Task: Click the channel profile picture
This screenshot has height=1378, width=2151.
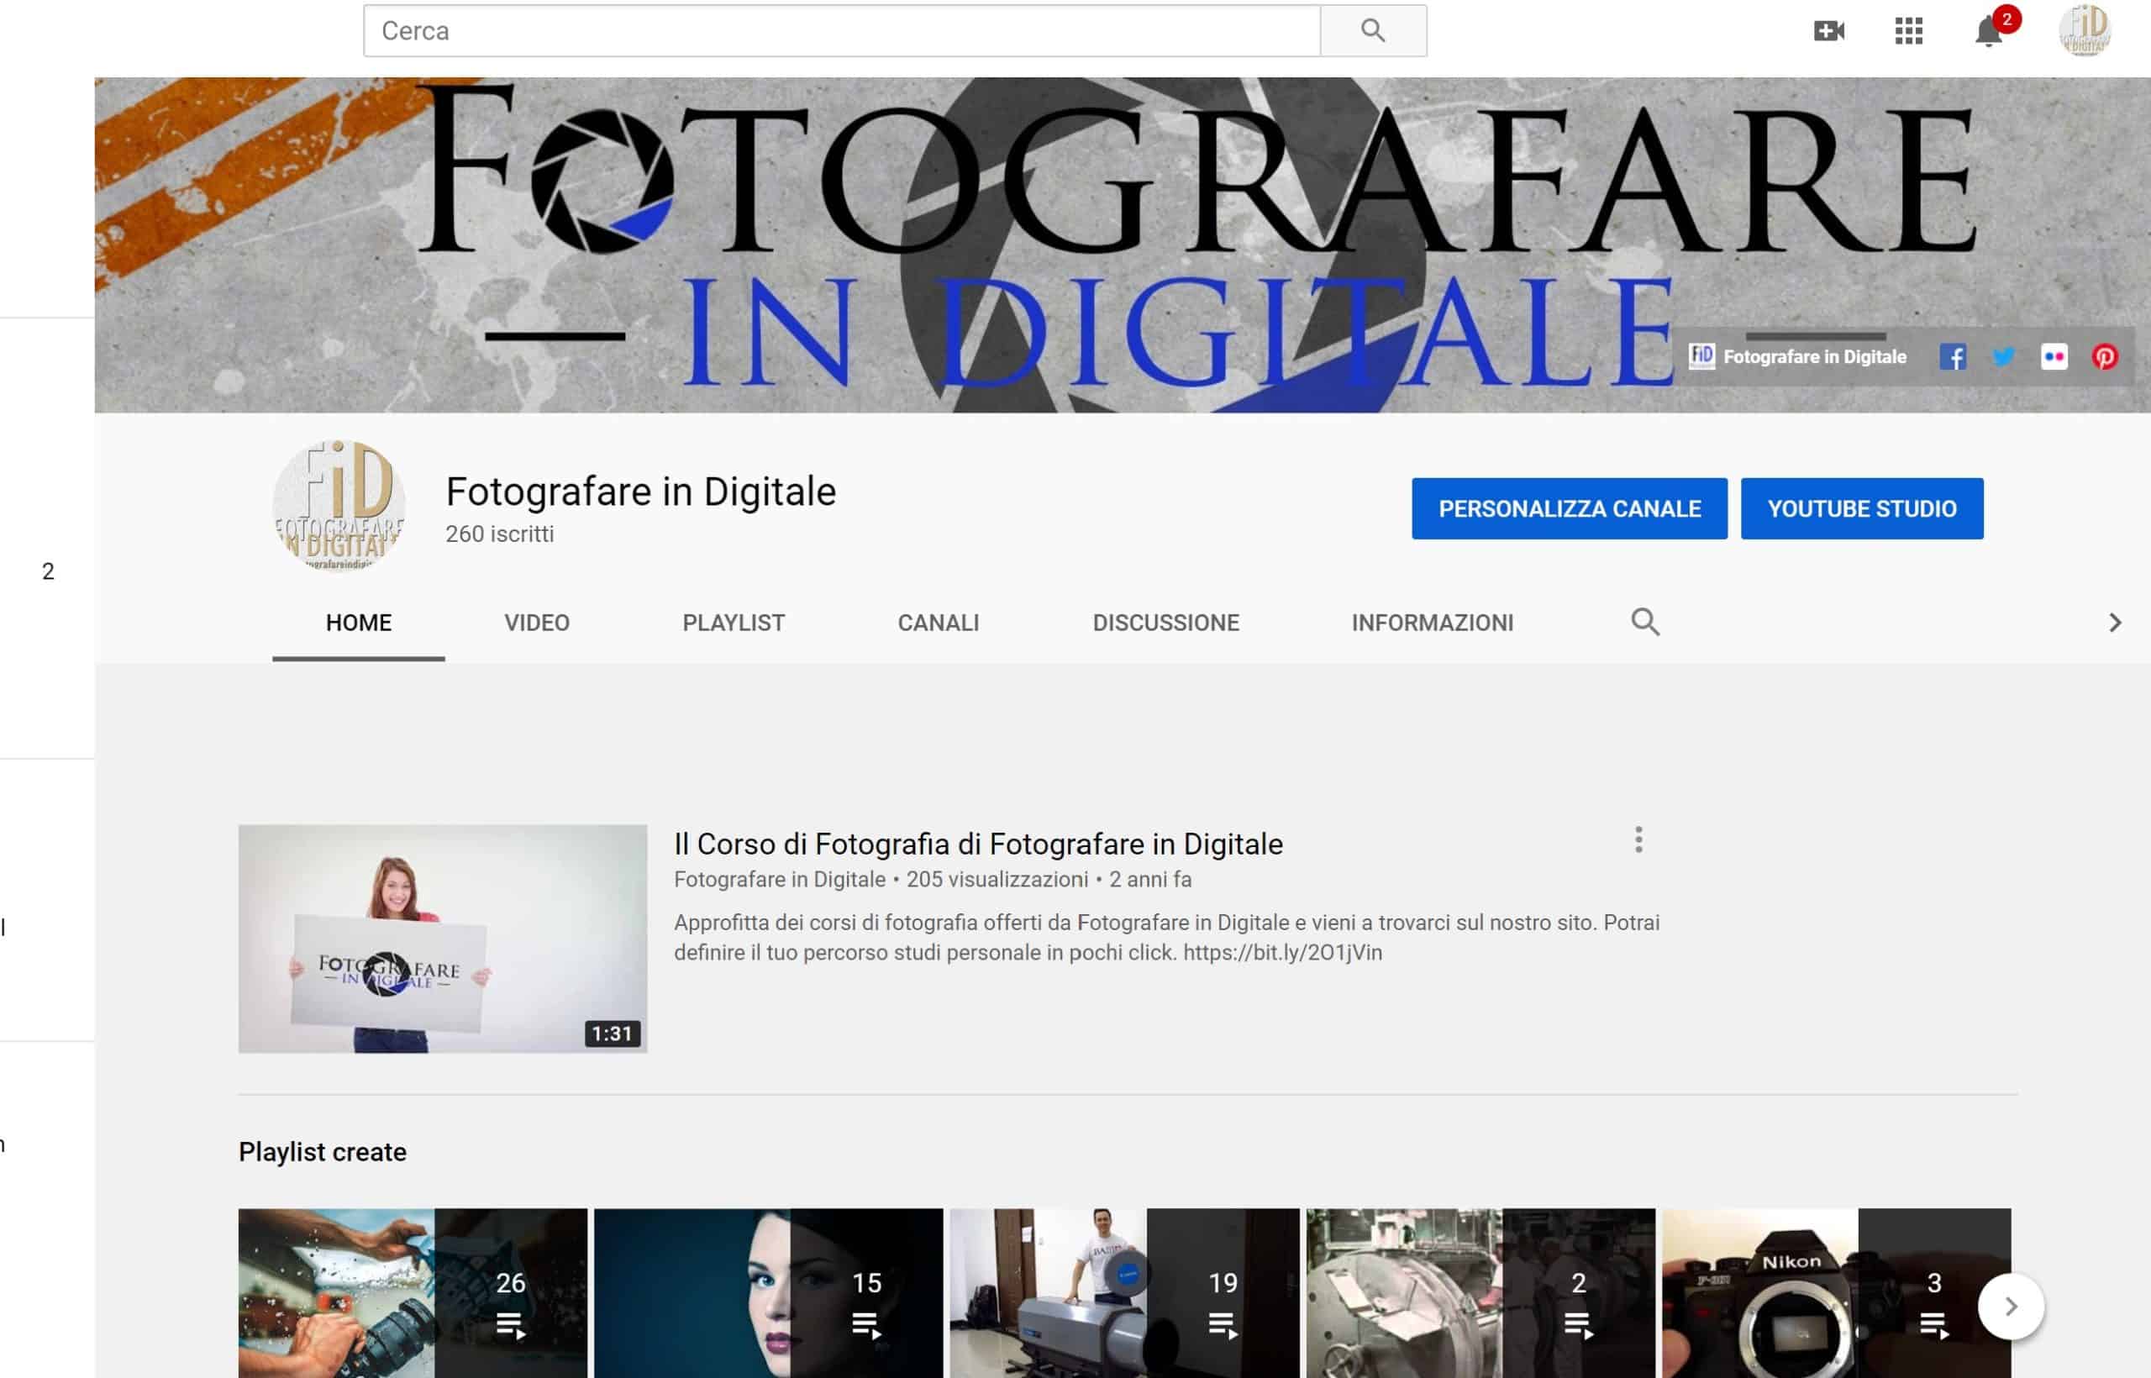Action: pos(339,506)
